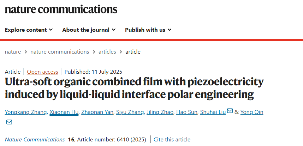Image resolution: width=303 pixels, height=146 pixels.
Task: Select author Xiaonan Hu
Action: [64, 112]
